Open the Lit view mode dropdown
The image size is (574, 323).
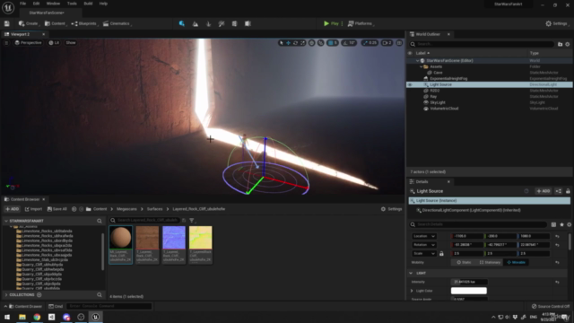pos(54,43)
